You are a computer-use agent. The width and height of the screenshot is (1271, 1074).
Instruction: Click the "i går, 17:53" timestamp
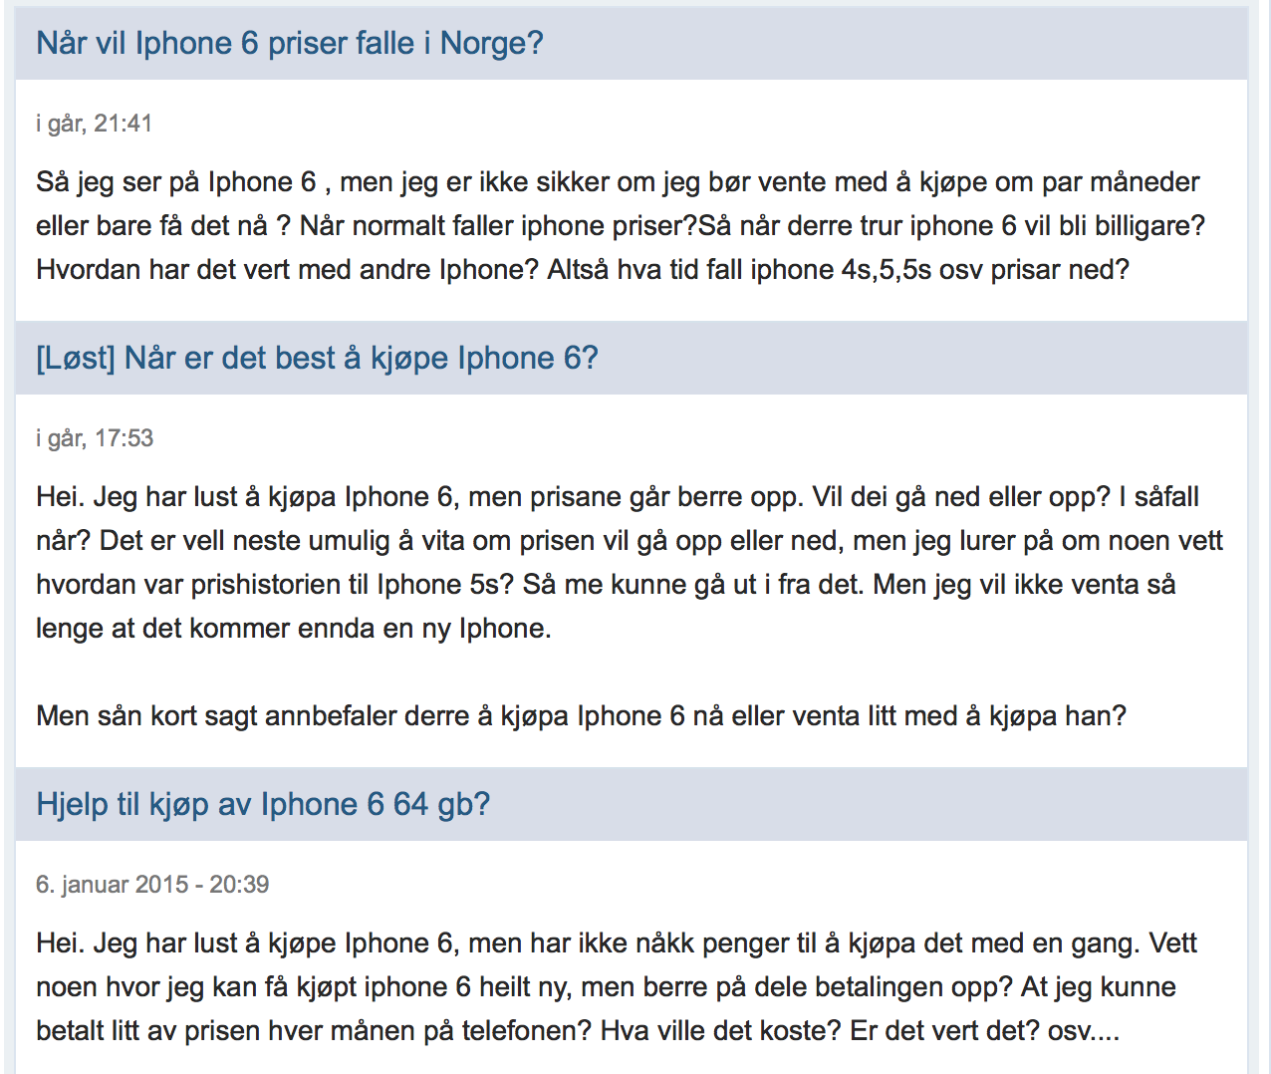(x=95, y=438)
